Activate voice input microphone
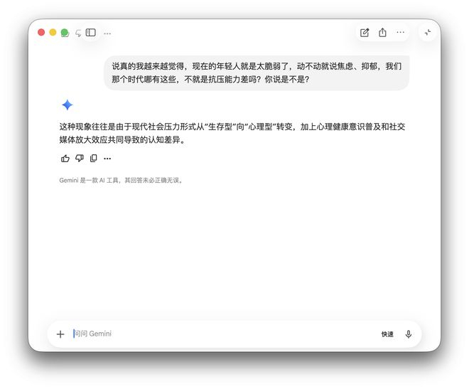The height and width of the screenshot is (389, 469). point(409,334)
